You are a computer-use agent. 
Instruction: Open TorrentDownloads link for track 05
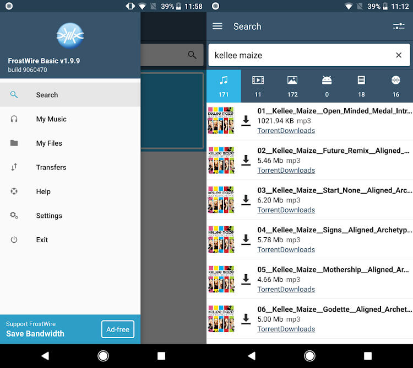tap(286, 289)
